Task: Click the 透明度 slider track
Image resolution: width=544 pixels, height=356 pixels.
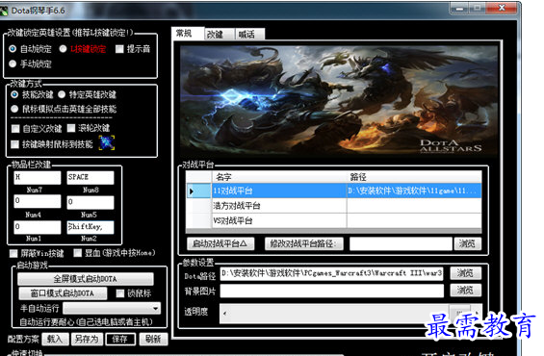Action: click(350, 314)
